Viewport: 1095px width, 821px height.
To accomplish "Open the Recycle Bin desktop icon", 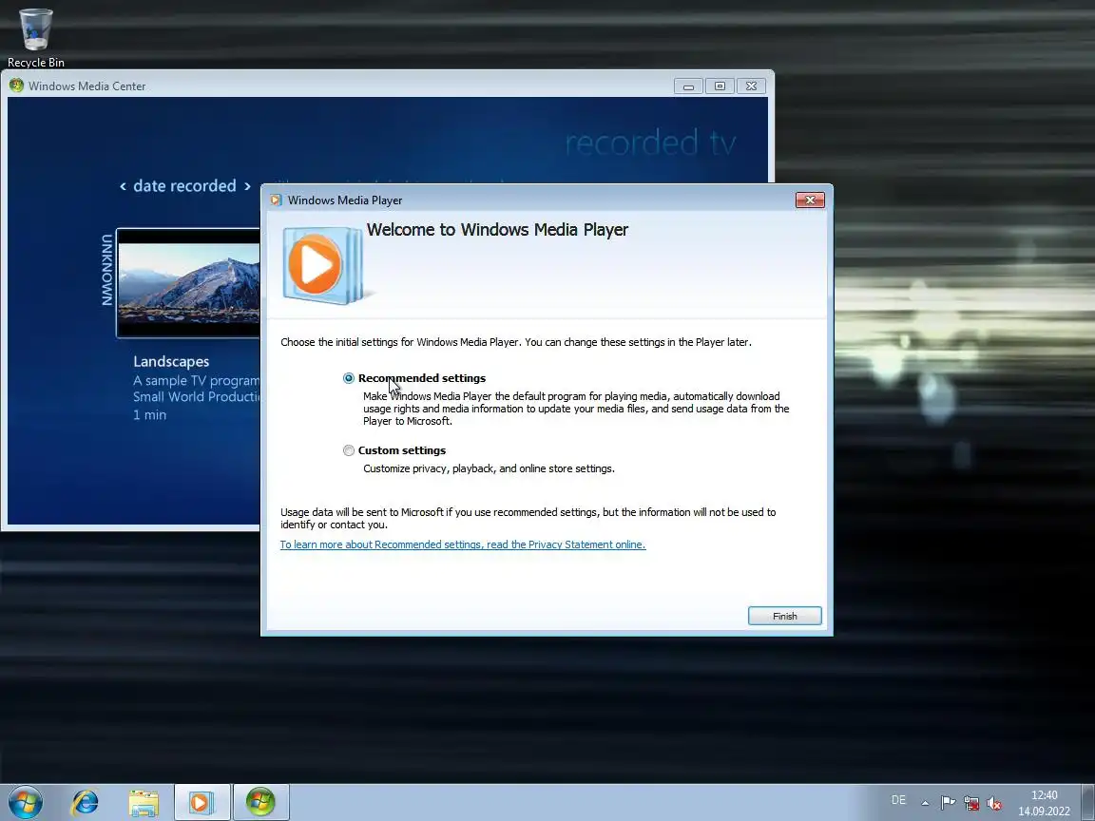I will 35,38.
